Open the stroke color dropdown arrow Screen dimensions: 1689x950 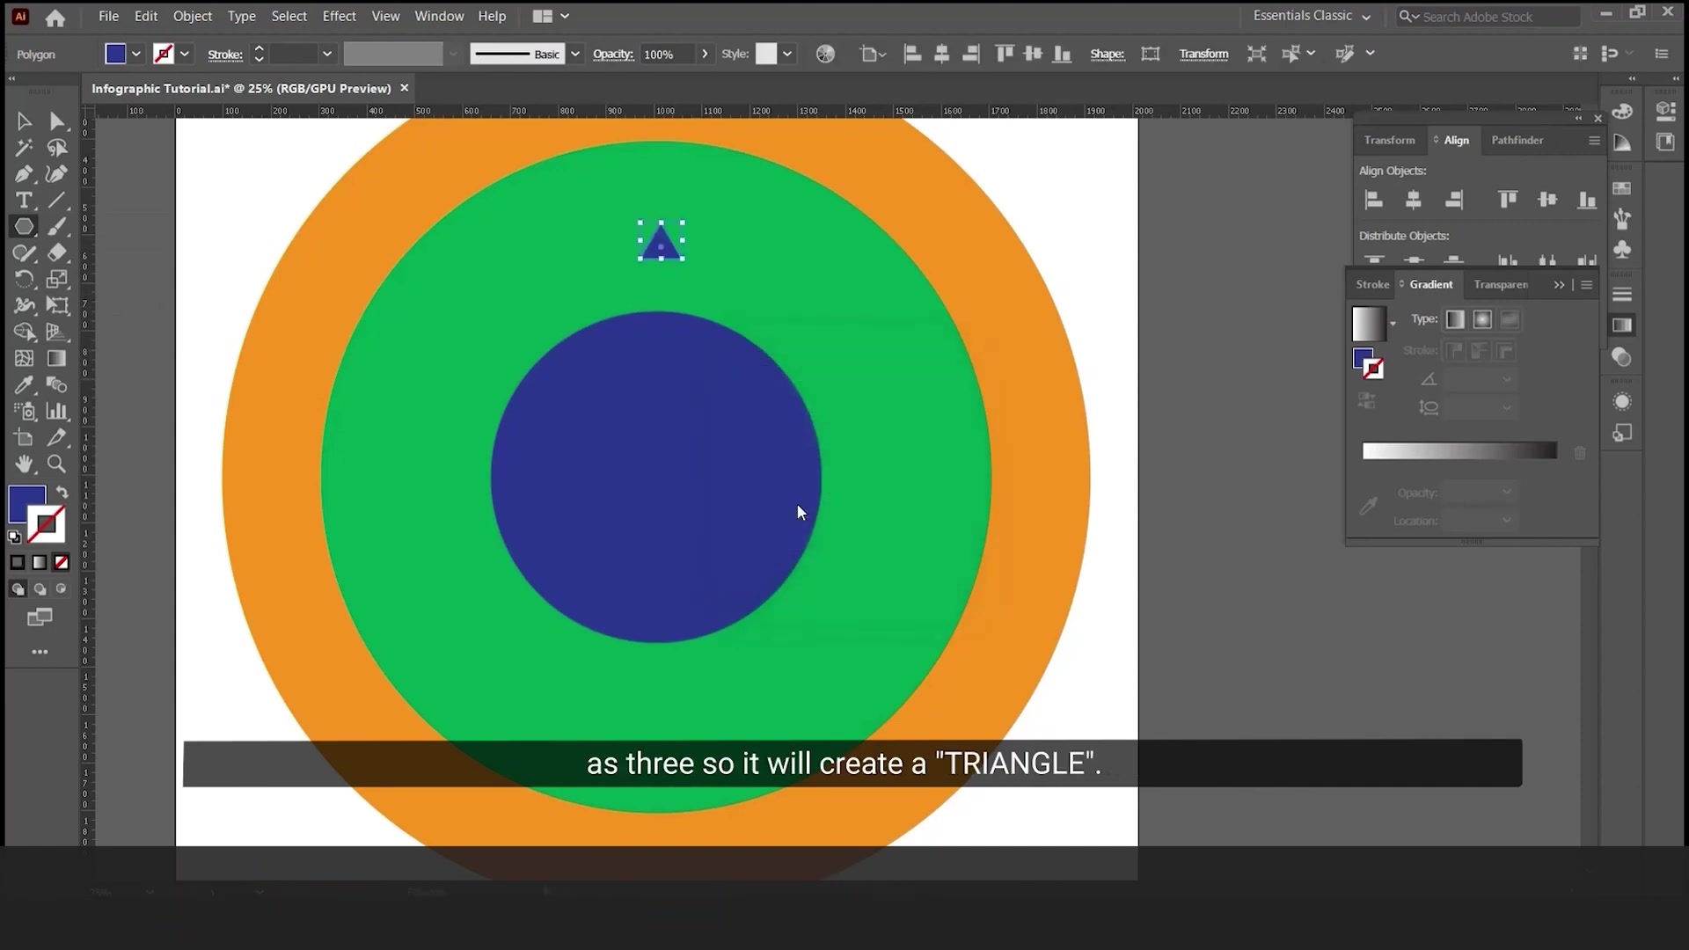(x=185, y=55)
